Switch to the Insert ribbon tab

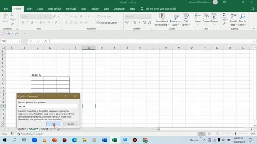(x=29, y=9)
